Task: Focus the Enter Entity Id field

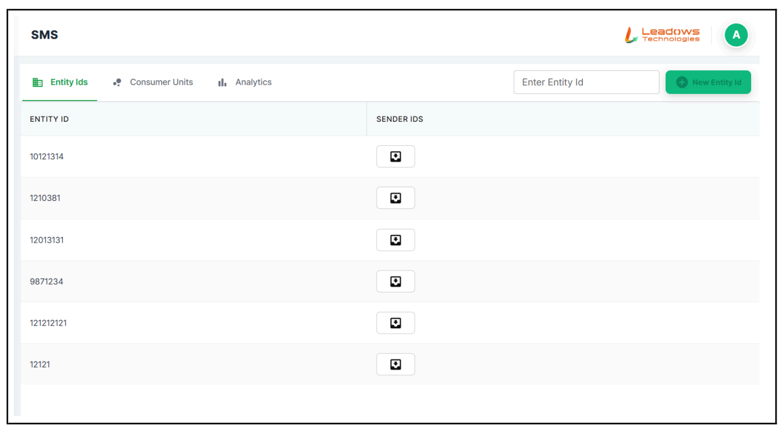Action: [x=586, y=82]
